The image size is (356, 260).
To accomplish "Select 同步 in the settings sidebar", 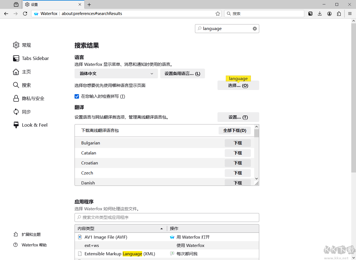I will [26, 112].
